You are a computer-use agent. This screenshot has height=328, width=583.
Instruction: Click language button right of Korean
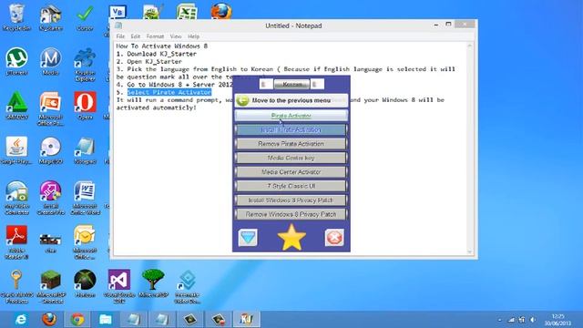click(x=317, y=85)
